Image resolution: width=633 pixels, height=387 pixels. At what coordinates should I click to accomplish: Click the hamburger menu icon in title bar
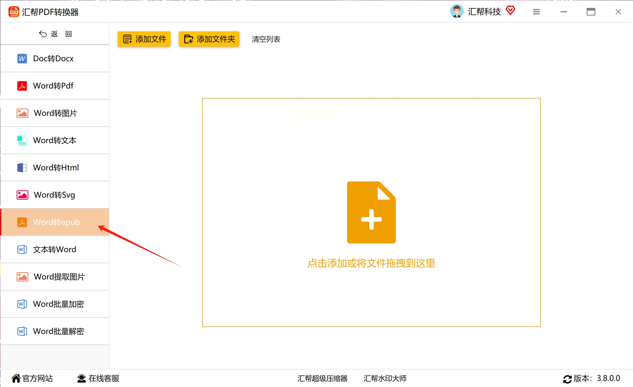[x=536, y=12]
